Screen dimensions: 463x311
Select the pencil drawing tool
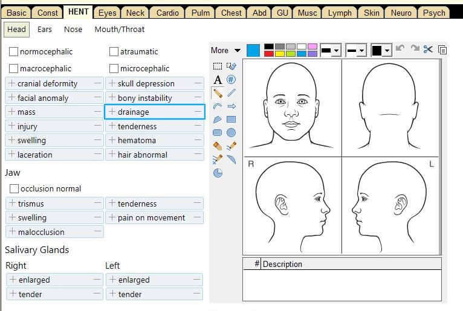click(x=218, y=93)
